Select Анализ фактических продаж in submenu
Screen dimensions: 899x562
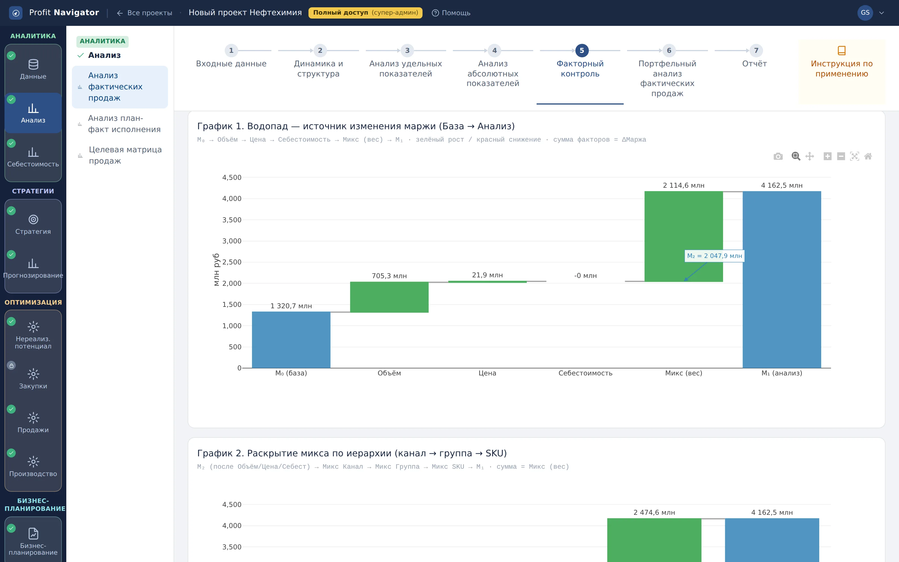pos(120,87)
